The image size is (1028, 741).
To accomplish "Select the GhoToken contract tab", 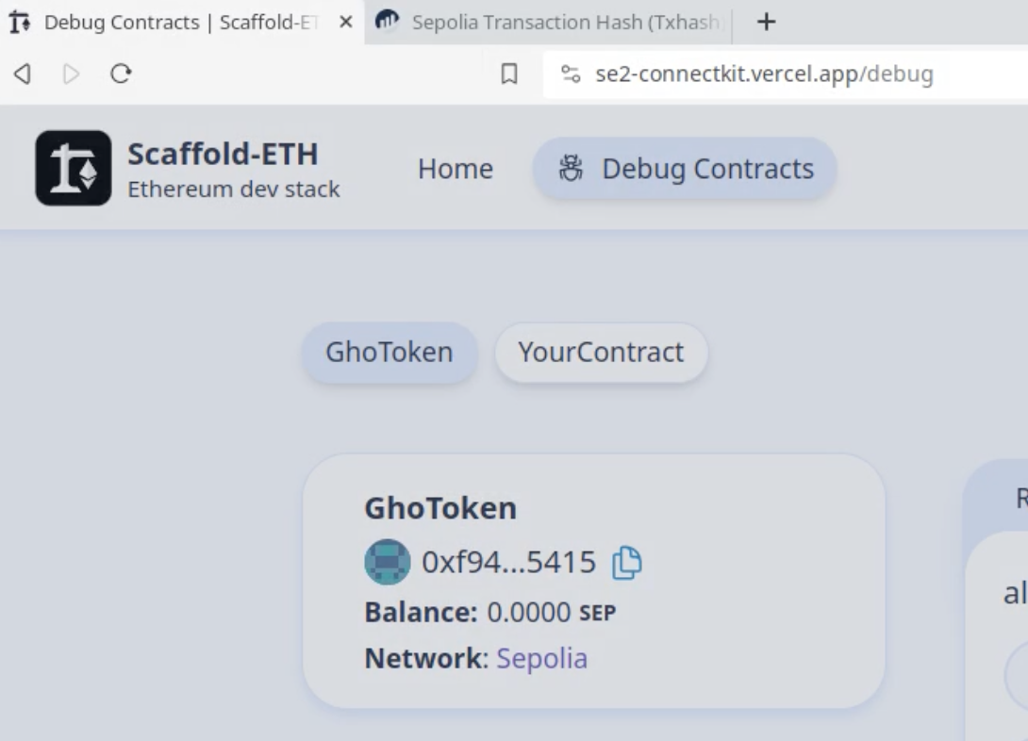I will pos(390,353).
